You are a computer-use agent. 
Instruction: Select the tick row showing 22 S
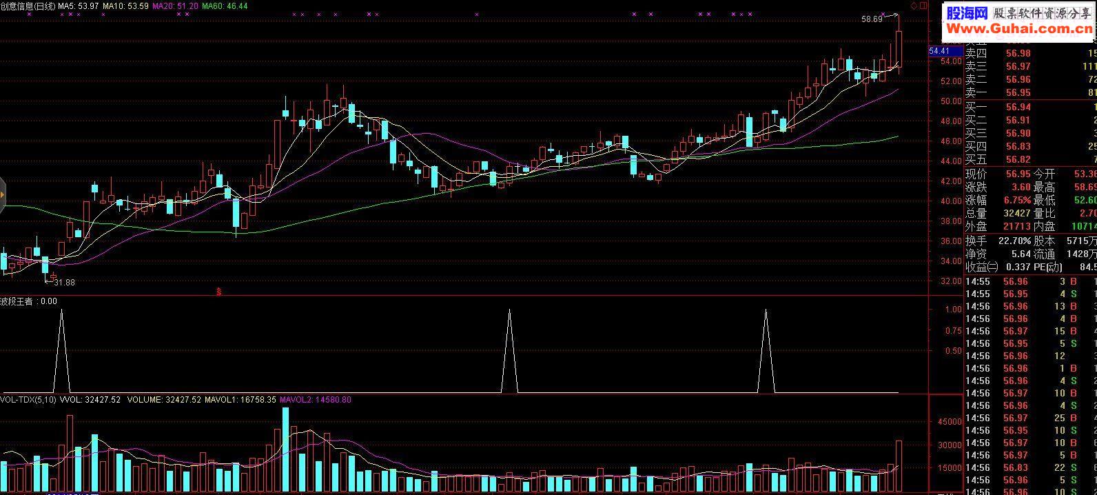point(1030,467)
